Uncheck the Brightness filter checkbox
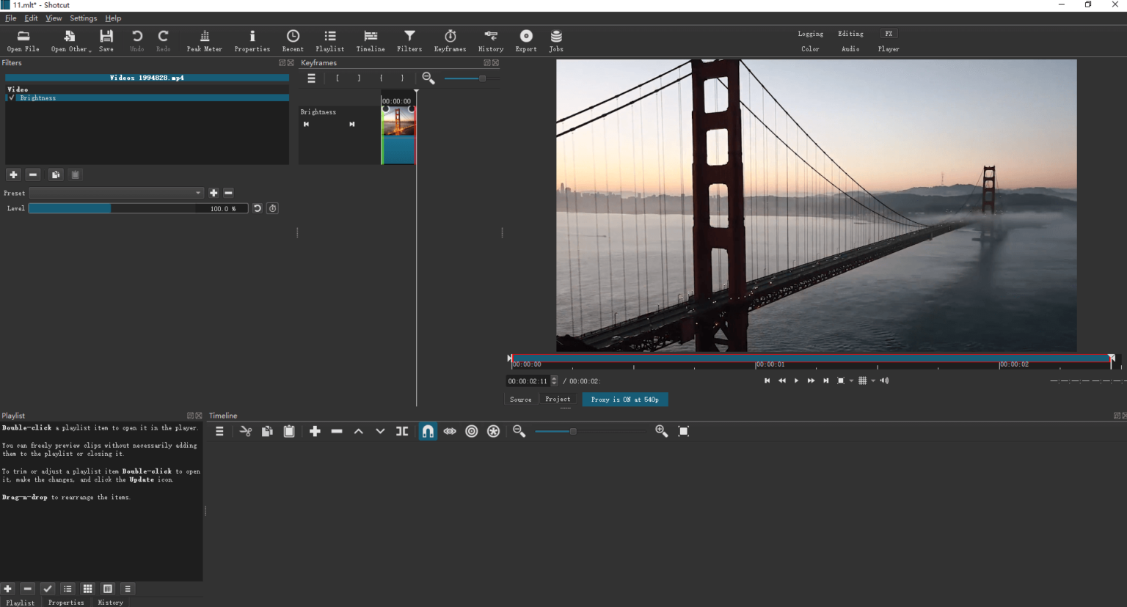 pos(12,98)
